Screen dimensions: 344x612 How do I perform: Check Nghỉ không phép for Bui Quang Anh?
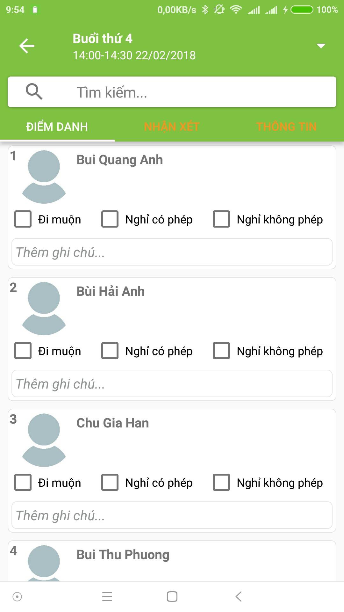[221, 219]
